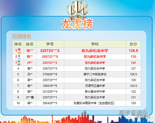Click rank number 10
The image size is (155, 123).
point(18,103)
